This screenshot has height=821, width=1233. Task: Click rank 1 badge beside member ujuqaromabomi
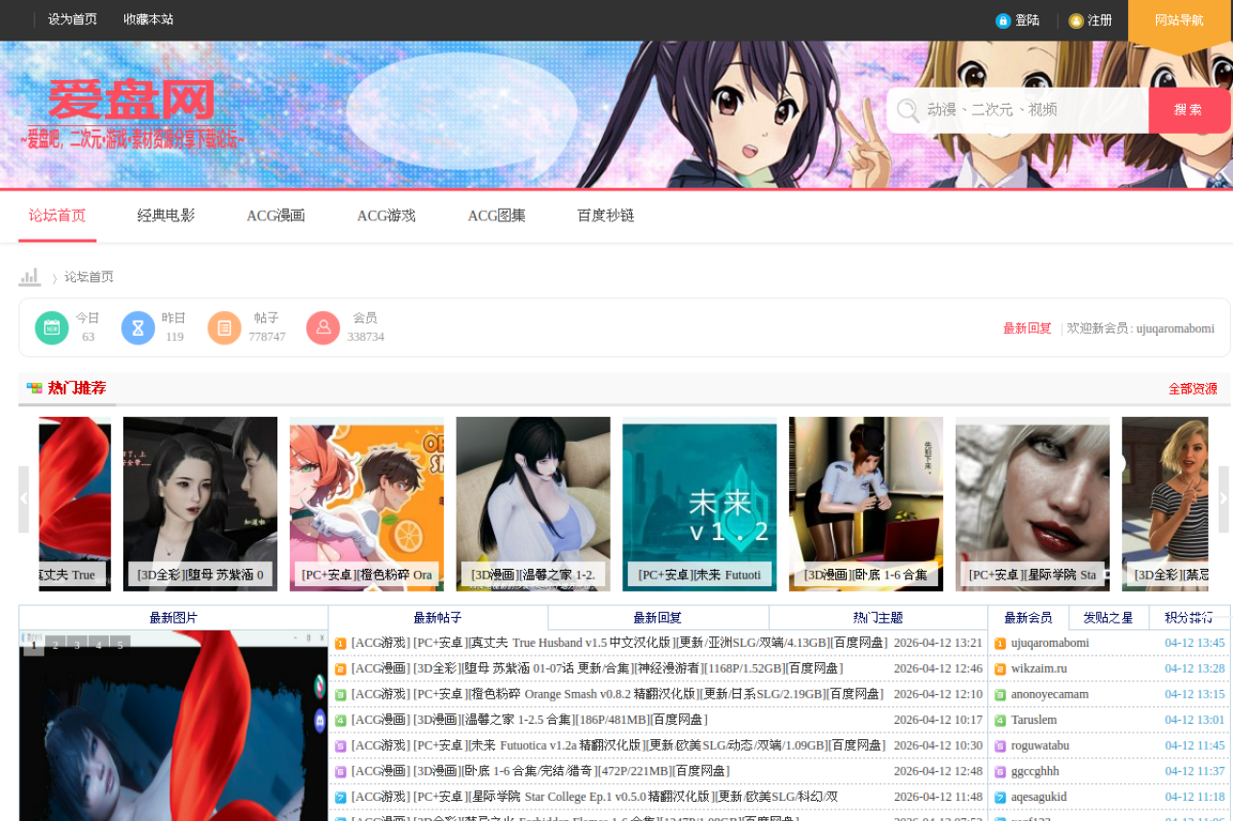pyautogui.click(x=1000, y=643)
